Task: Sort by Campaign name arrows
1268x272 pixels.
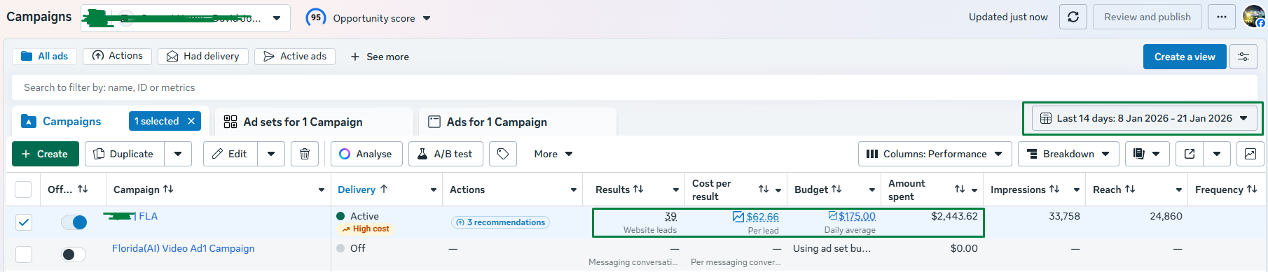Action: coord(168,189)
